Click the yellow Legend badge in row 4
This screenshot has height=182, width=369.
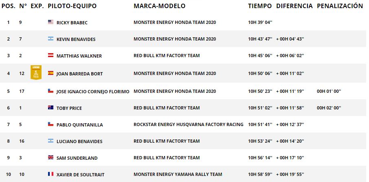[36, 72]
